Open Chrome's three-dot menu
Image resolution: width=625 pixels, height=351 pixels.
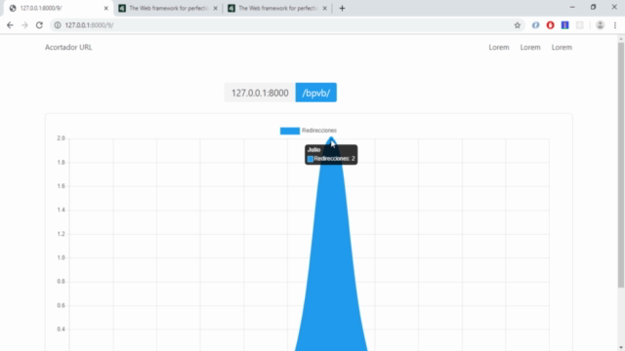point(615,25)
